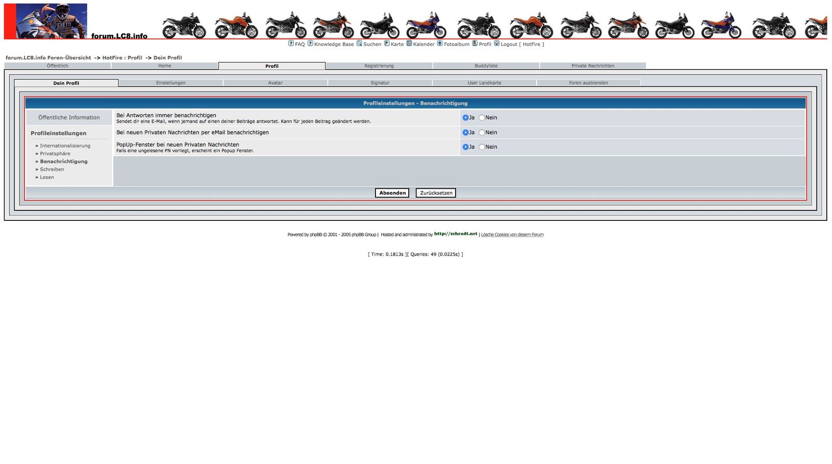Click the Logout icon for HotFire
This screenshot has height=464, width=832.
497,44
